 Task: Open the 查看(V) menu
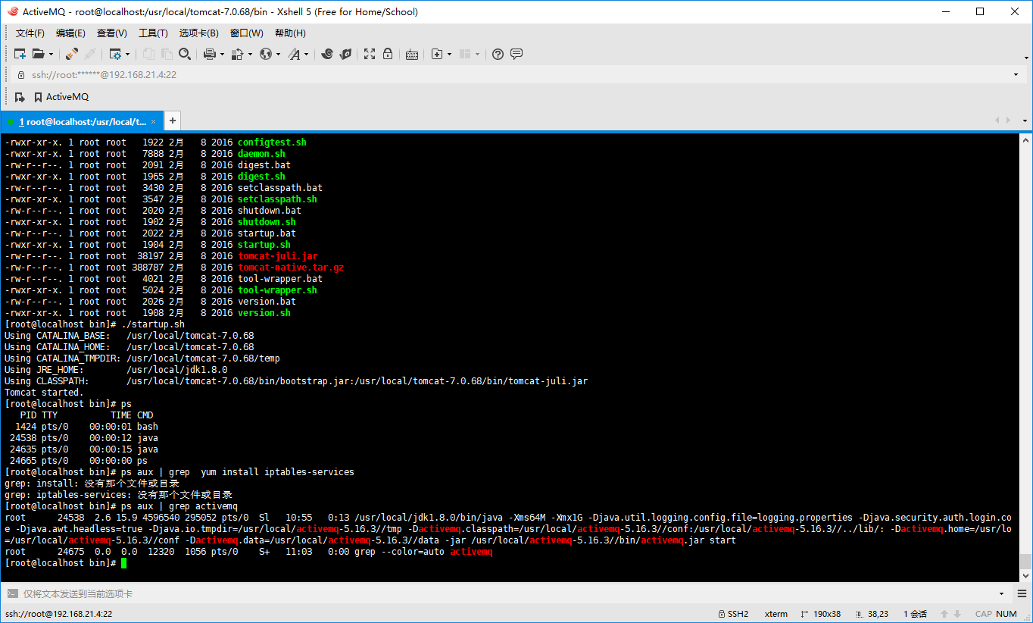click(112, 33)
